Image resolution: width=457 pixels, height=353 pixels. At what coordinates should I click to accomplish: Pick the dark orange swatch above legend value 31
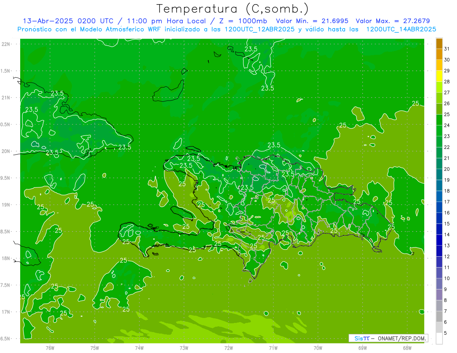coord(439,43)
